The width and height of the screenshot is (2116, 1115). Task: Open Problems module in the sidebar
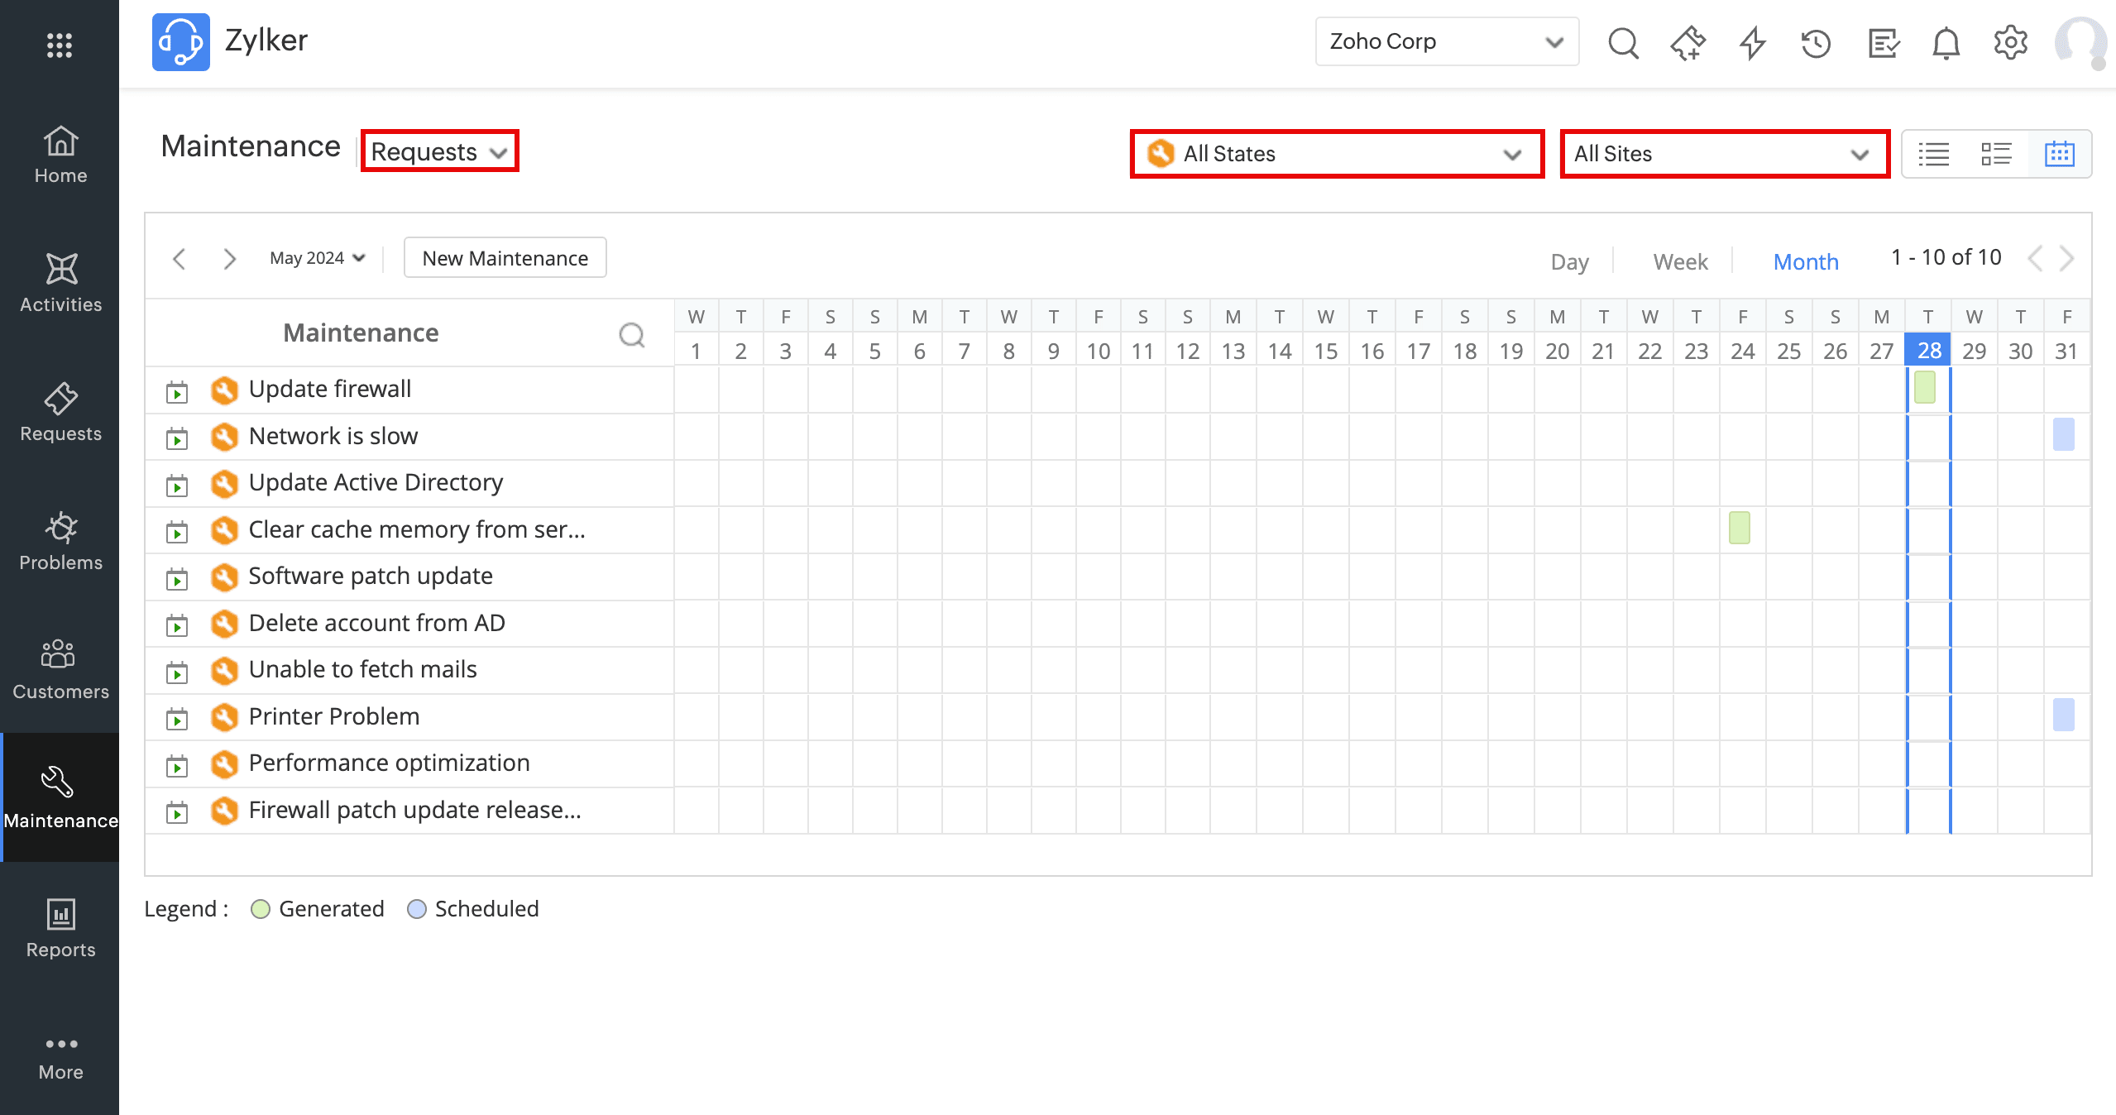click(x=60, y=542)
